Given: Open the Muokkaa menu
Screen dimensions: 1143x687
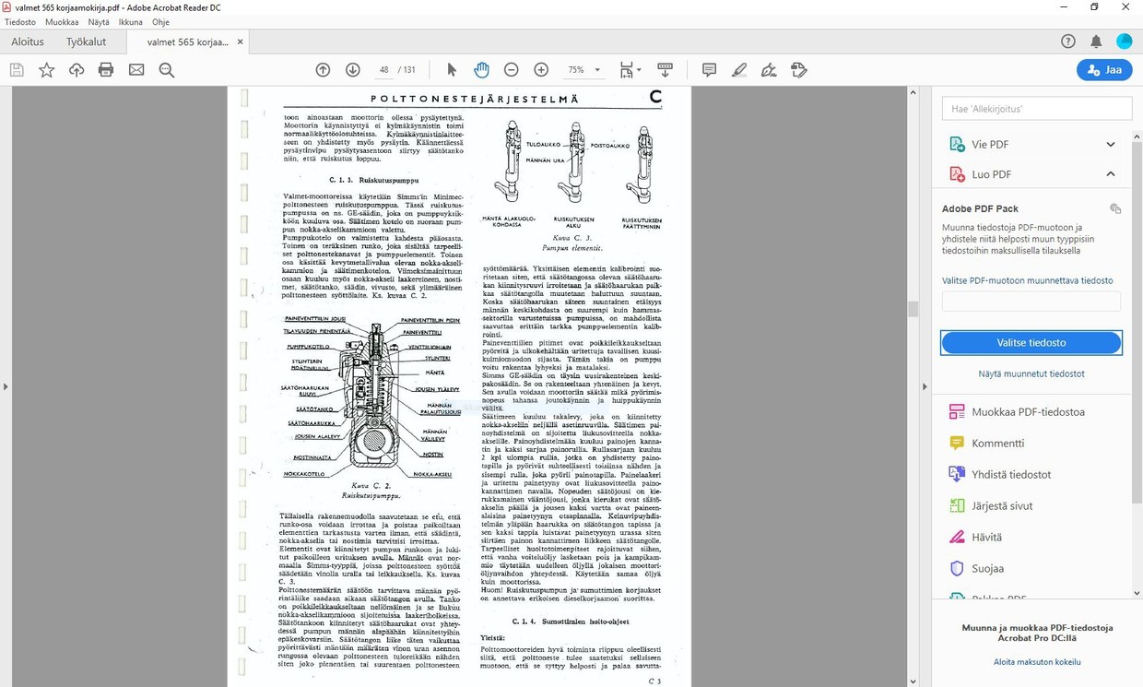Looking at the screenshot, I should coord(61,21).
